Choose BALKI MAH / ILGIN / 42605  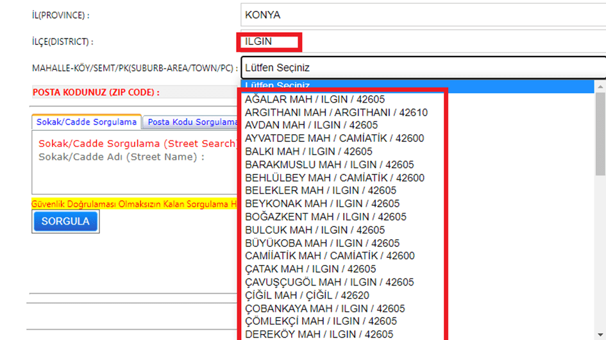click(x=308, y=151)
